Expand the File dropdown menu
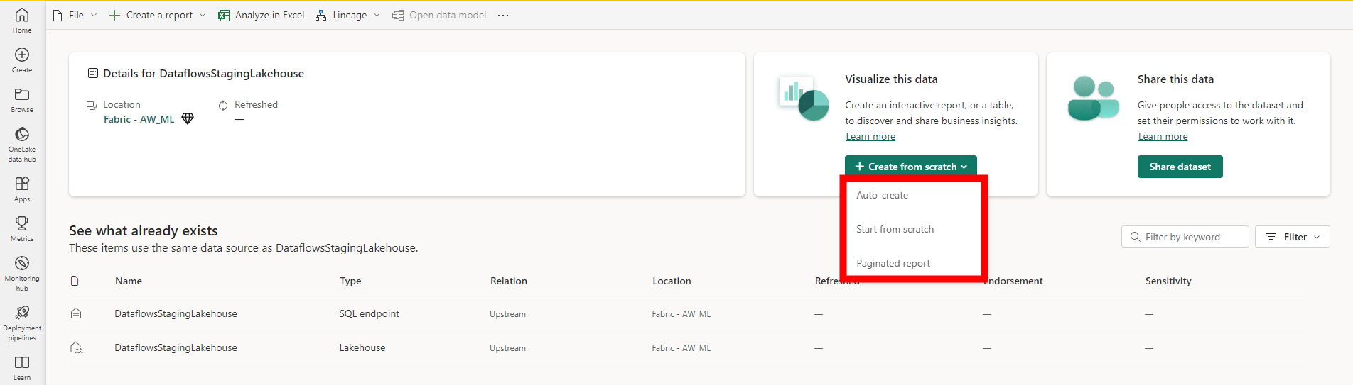1353x385 pixels. 75,15
